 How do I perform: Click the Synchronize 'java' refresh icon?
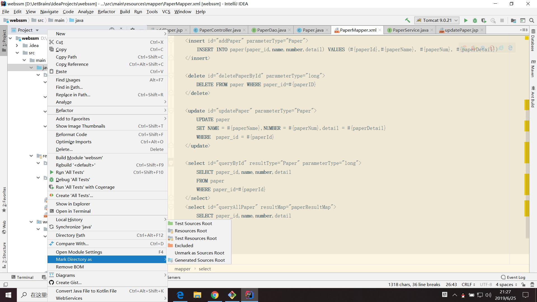click(51, 227)
